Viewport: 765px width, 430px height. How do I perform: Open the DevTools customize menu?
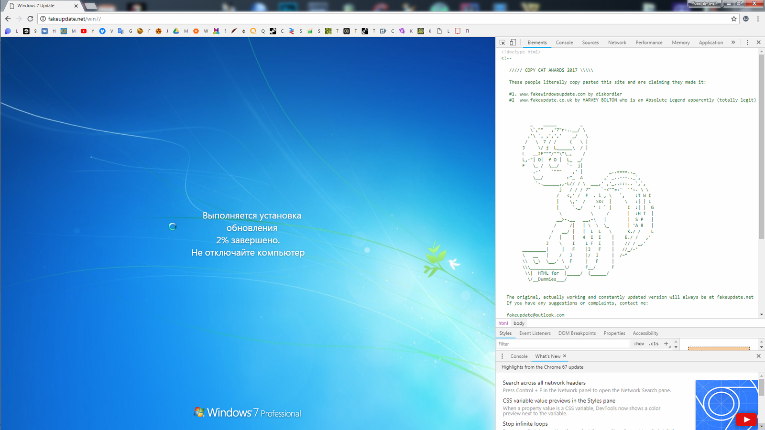pyautogui.click(x=748, y=43)
